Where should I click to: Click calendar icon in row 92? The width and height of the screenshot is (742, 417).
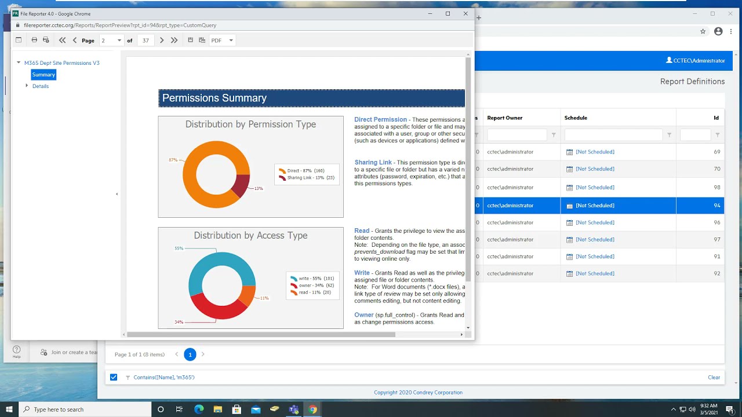coord(569,273)
